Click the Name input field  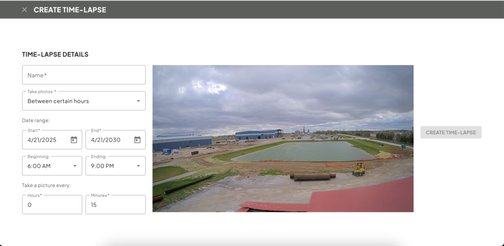tap(84, 75)
